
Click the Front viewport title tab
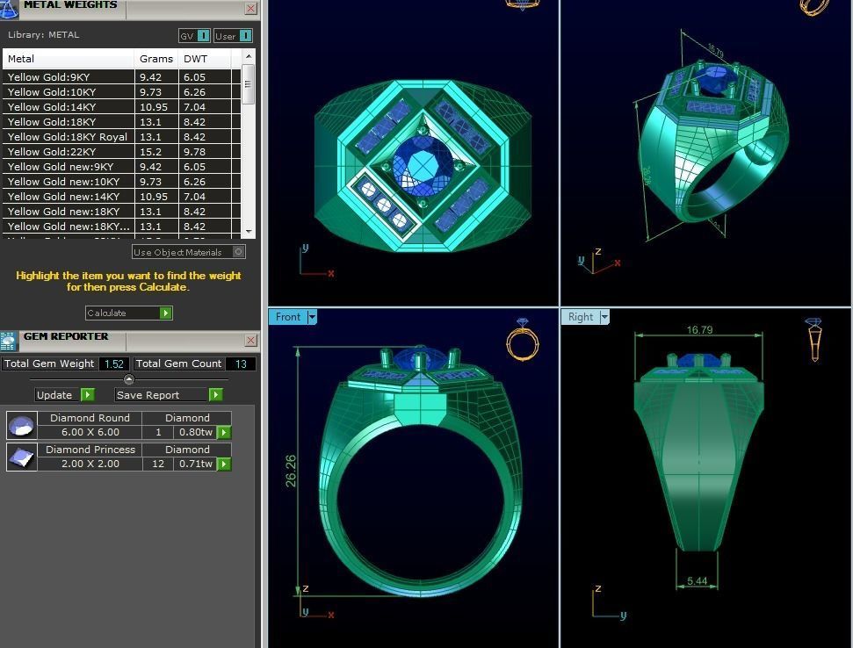[288, 317]
